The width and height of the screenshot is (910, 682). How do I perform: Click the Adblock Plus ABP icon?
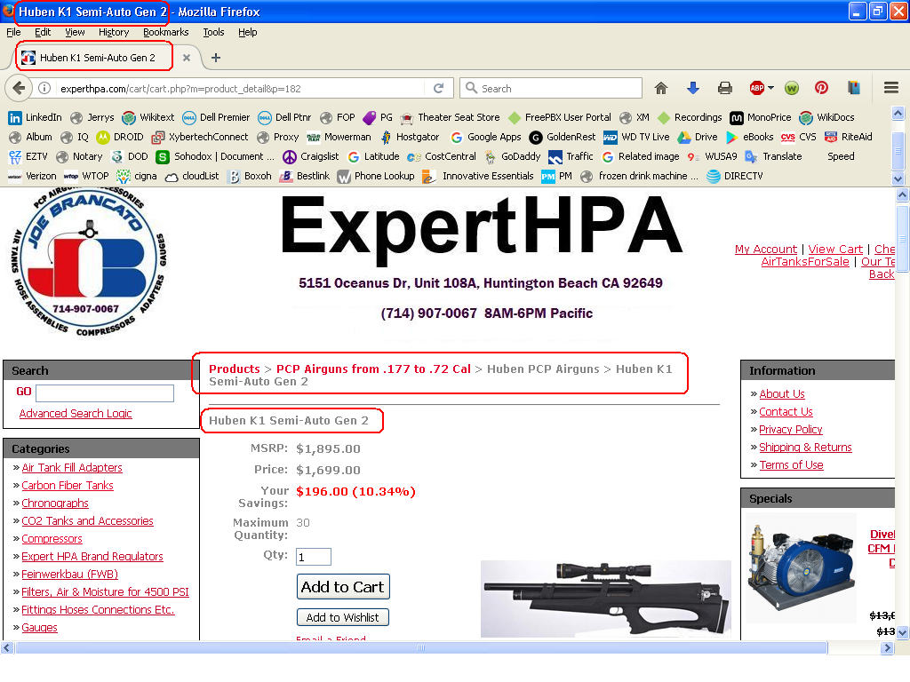(x=757, y=88)
